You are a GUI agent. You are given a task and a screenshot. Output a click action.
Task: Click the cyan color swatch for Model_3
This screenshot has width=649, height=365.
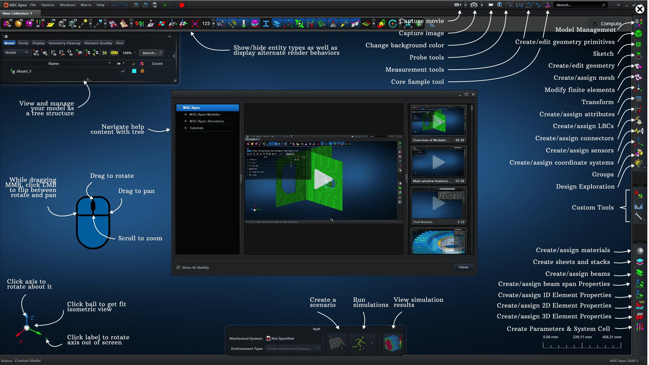click(134, 71)
